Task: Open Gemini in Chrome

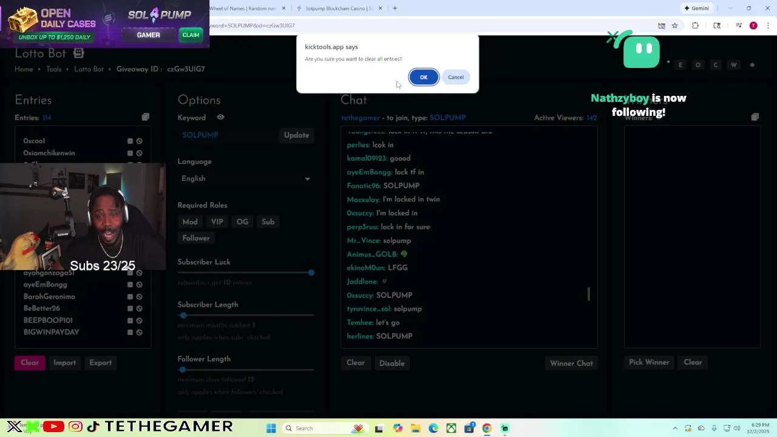Action: pyautogui.click(x=696, y=8)
